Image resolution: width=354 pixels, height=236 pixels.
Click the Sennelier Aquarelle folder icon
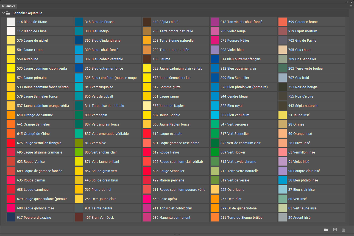click(x=8, y=13)
